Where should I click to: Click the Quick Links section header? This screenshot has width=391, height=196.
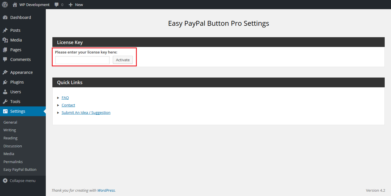(x=218, y=82)
